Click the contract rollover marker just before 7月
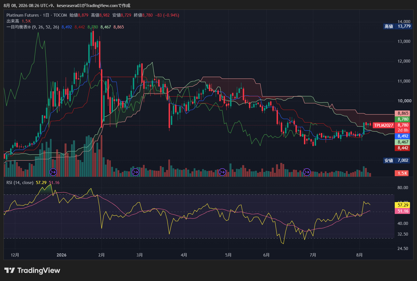The width and height of the screenshot is (417, 281). (x=307, y=172)
